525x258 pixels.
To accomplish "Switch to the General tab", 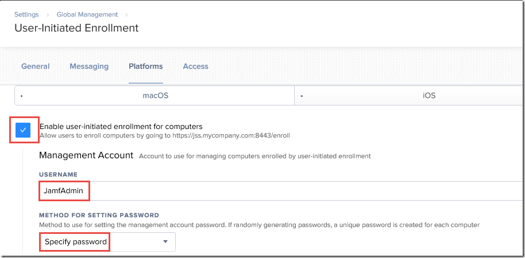I will [36, 67].
